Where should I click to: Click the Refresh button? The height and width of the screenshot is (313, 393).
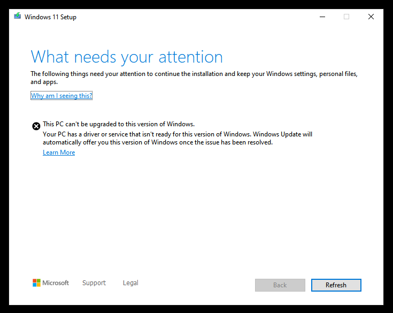[x=336, y=285]
